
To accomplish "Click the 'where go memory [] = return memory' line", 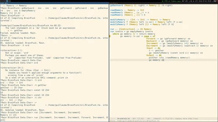I will (134, 34).
